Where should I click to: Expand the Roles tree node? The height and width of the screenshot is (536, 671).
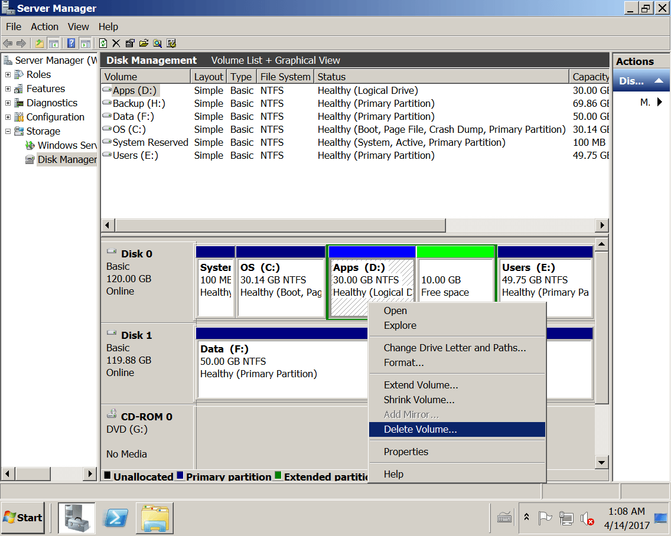[8, 74]
